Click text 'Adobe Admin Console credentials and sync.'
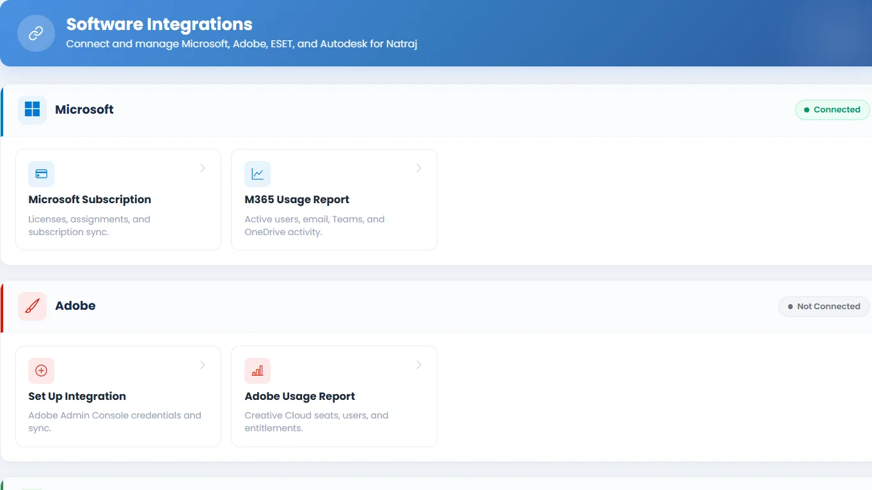The height and width of the screenshot is (490, 872). pos(115,422)
